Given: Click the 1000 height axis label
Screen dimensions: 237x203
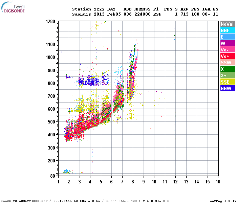Looking at the screenshot, I should (x=50, y=57).
